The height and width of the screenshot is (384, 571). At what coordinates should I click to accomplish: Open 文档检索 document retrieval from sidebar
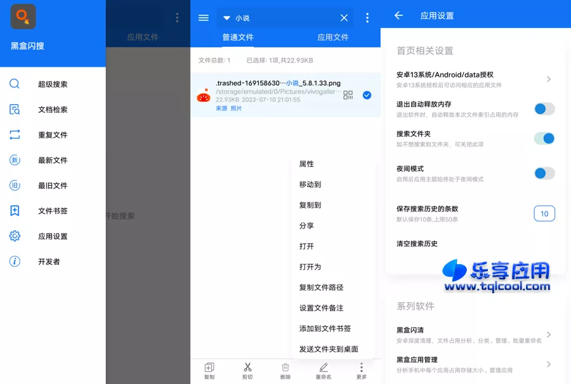[x=15, y=109]
